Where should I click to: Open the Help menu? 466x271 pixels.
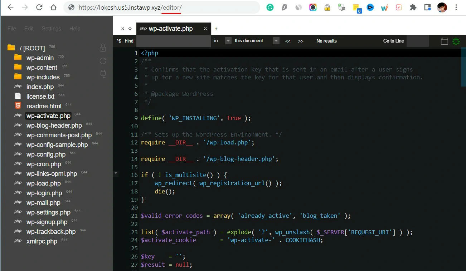(75, 29)
